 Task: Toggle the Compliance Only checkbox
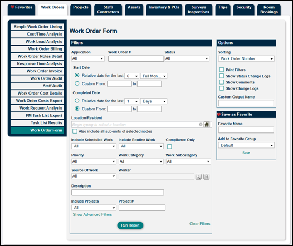coord(169,146)
